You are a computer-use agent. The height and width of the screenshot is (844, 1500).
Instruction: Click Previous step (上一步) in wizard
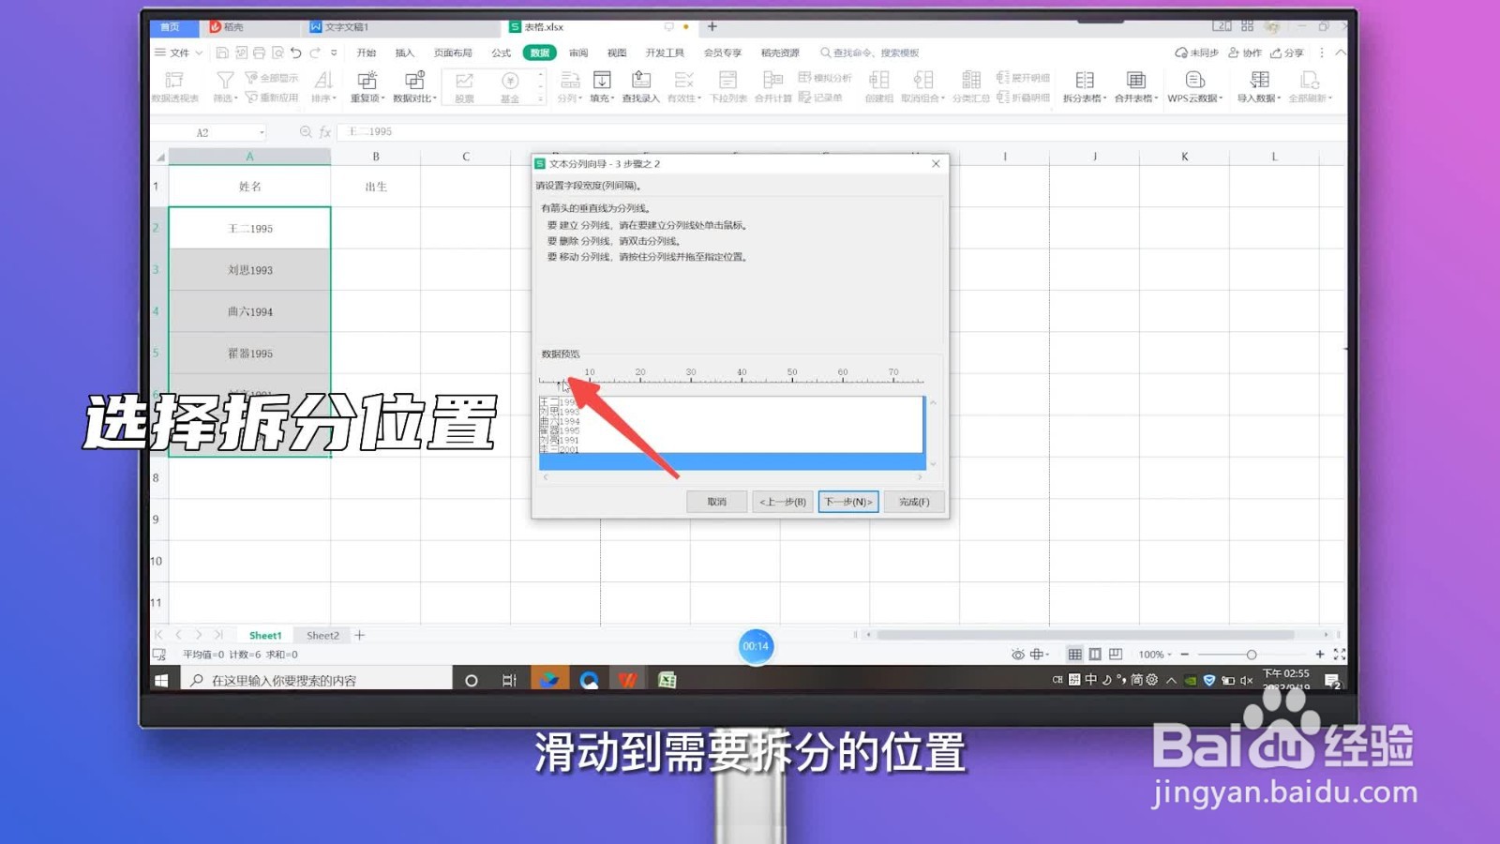(x=783, y=502)
